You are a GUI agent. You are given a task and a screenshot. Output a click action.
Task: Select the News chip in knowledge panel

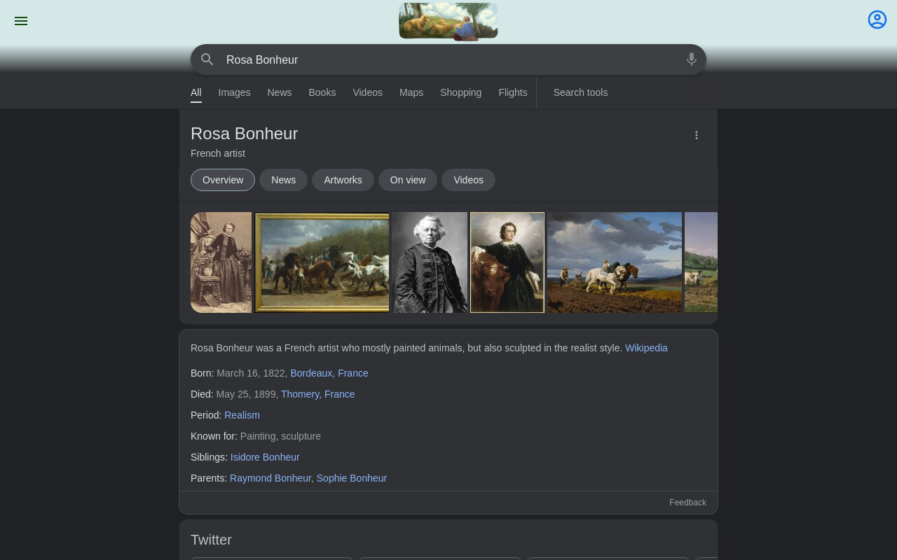283,180
